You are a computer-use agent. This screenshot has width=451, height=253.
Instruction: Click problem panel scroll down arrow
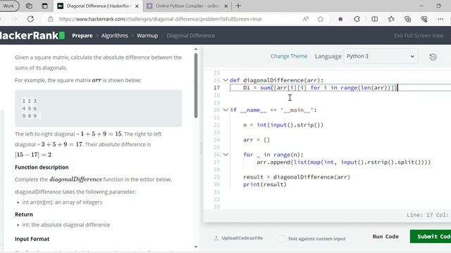[196, 247]
